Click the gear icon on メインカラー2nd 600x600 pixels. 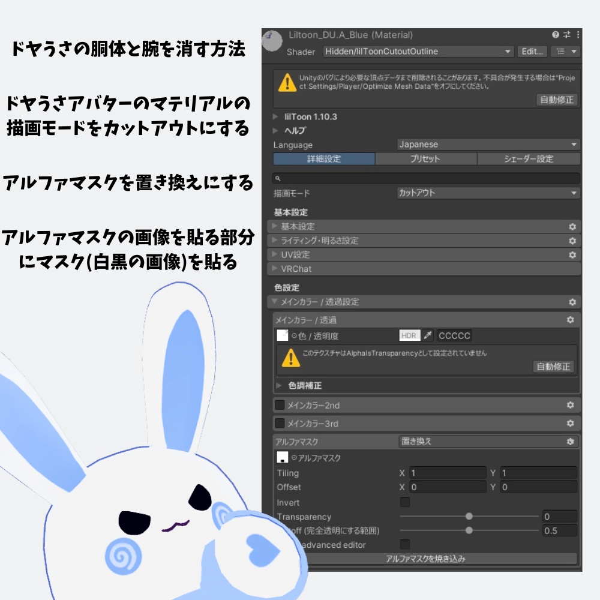point(572,406)
